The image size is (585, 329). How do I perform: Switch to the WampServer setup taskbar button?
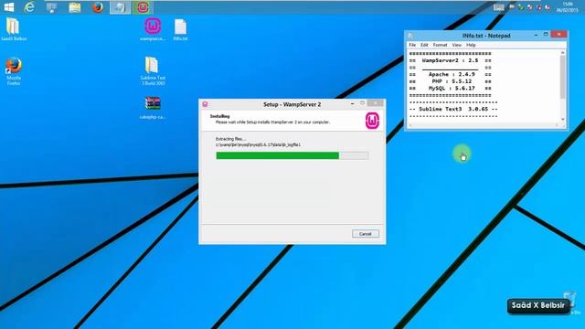click(x=143, y=7)
